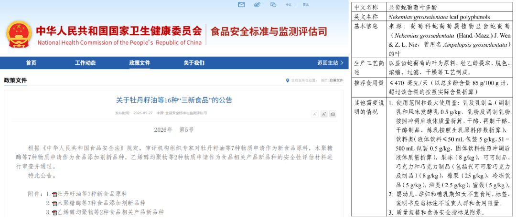Click the article title 关于牡丹籽油等16种“三新食品”的公告
The height and width of the screenshot is (218, 516).
tap(174, 100)
